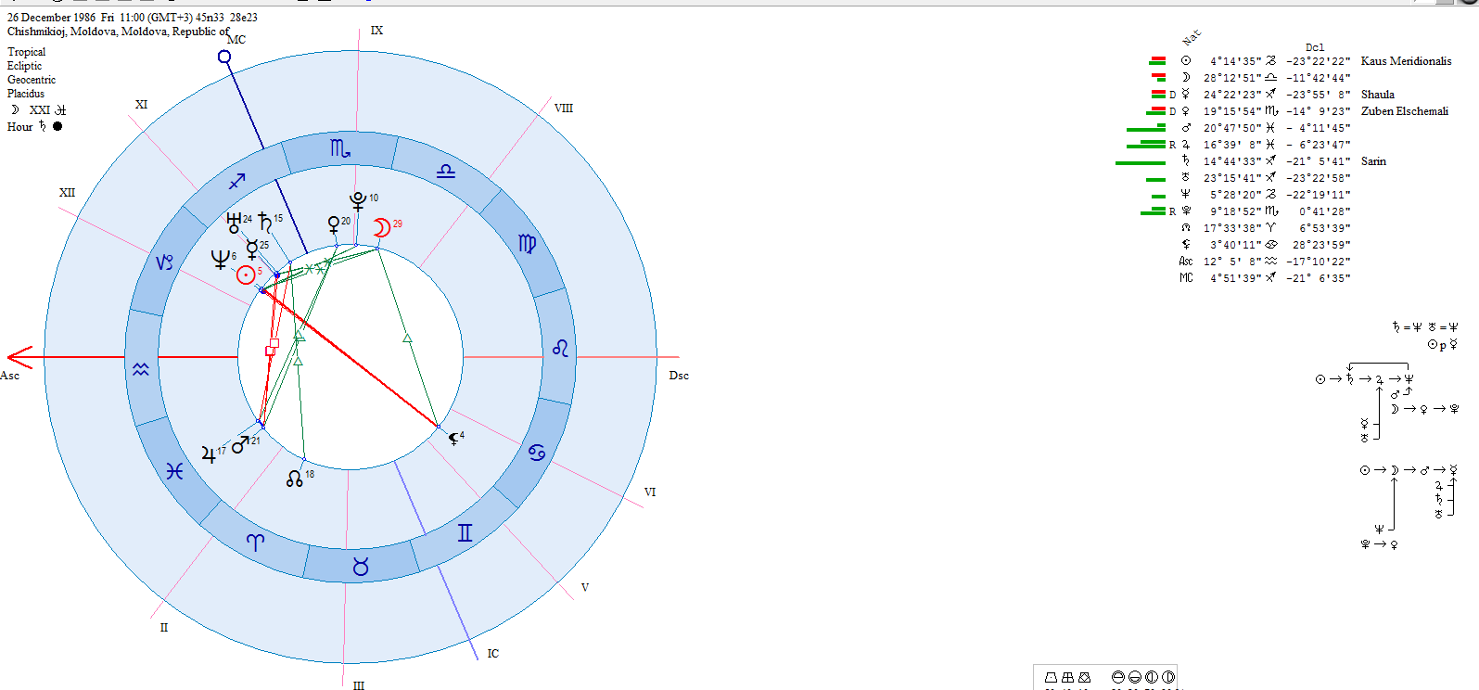
Task: Select the left-hemisphere circle icon
Action: [1152, 677]
